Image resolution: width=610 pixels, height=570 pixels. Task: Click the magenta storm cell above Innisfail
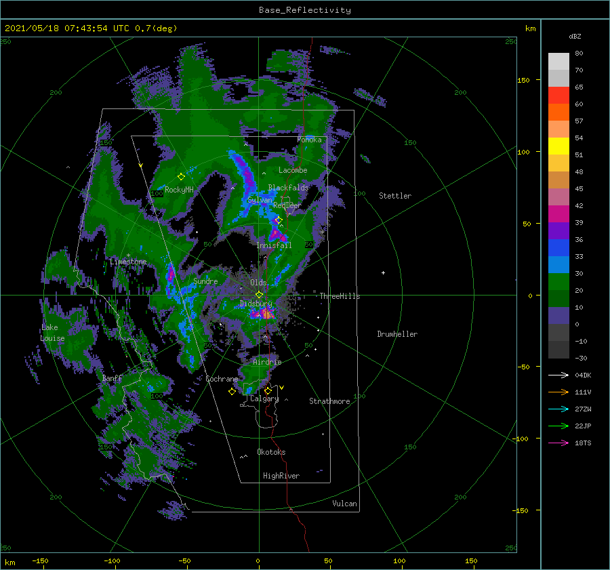[x=277, y=235]
